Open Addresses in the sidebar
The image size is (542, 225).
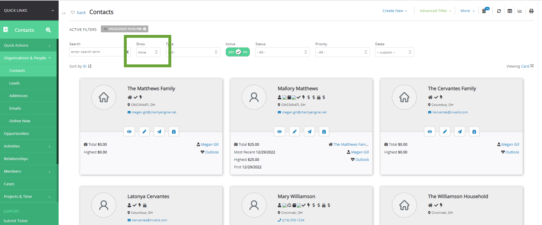pos(28,96)
